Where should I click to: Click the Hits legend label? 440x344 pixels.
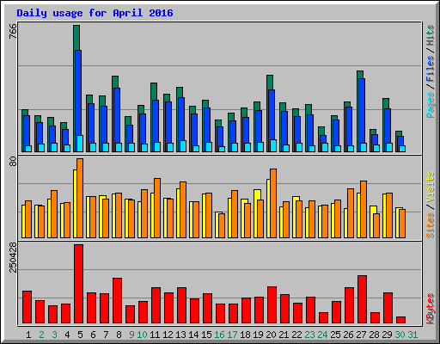pyautogui.click(x=430, y=35)
